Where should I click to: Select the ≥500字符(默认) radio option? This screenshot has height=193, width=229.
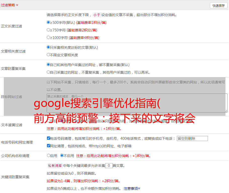click(x=48, y=22)
